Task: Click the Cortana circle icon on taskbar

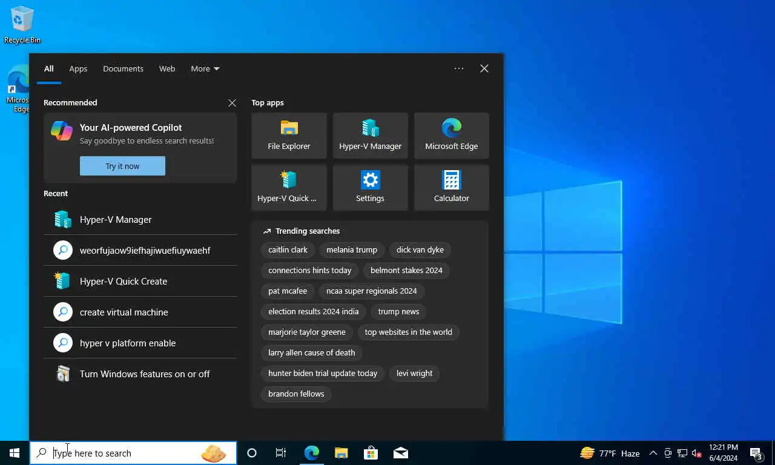Action: pos(252,453)
